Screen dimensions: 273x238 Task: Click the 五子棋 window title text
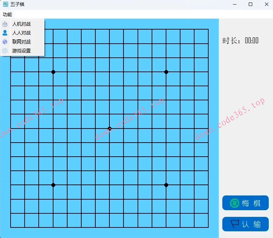click(17, 4)
